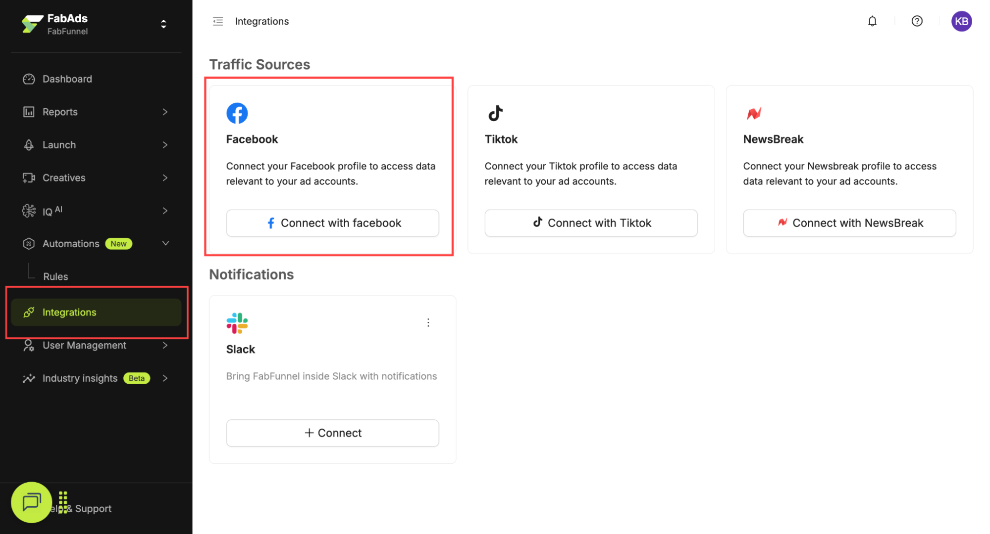
Task: Click the Facebook logo icon
Action: 237,113
